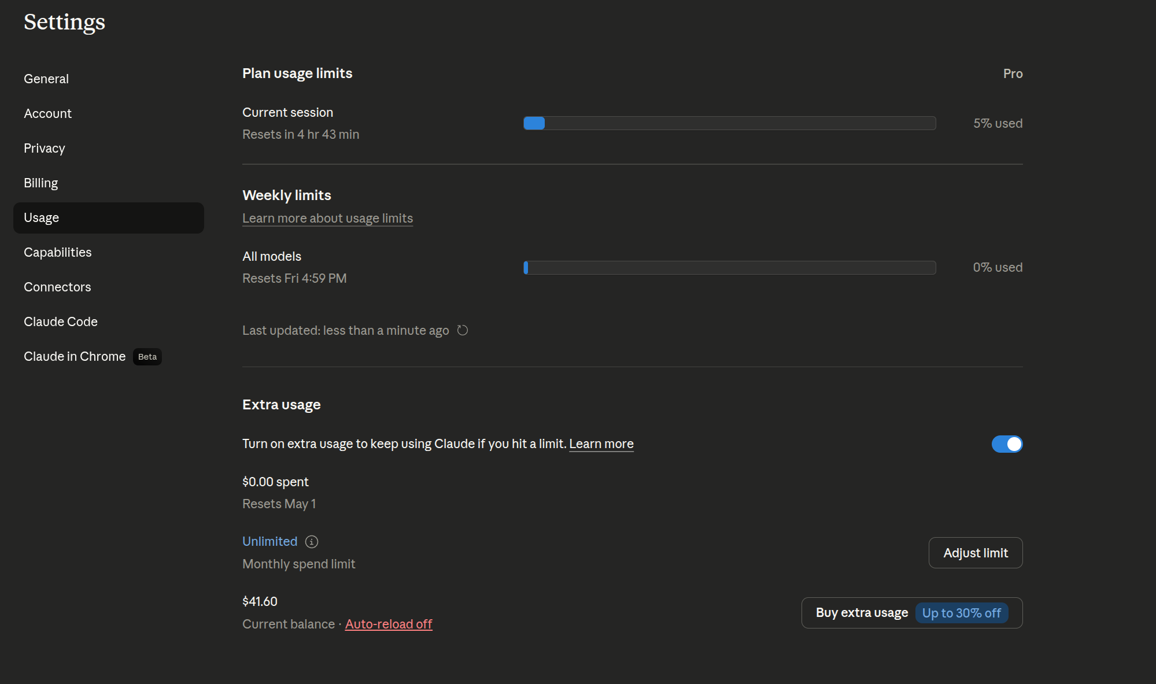Viewport: 1156px width, 684px height.
Task: Click the Current session usage progress bar
Action: click(x=729, y=123)
